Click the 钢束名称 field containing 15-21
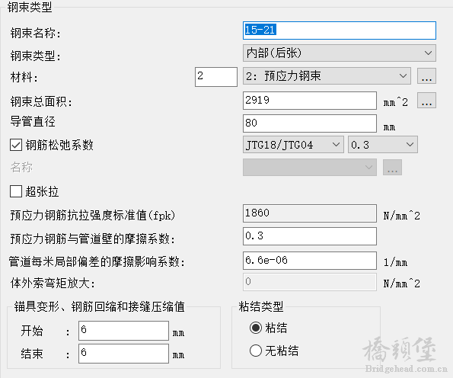 tap(339, 30)
